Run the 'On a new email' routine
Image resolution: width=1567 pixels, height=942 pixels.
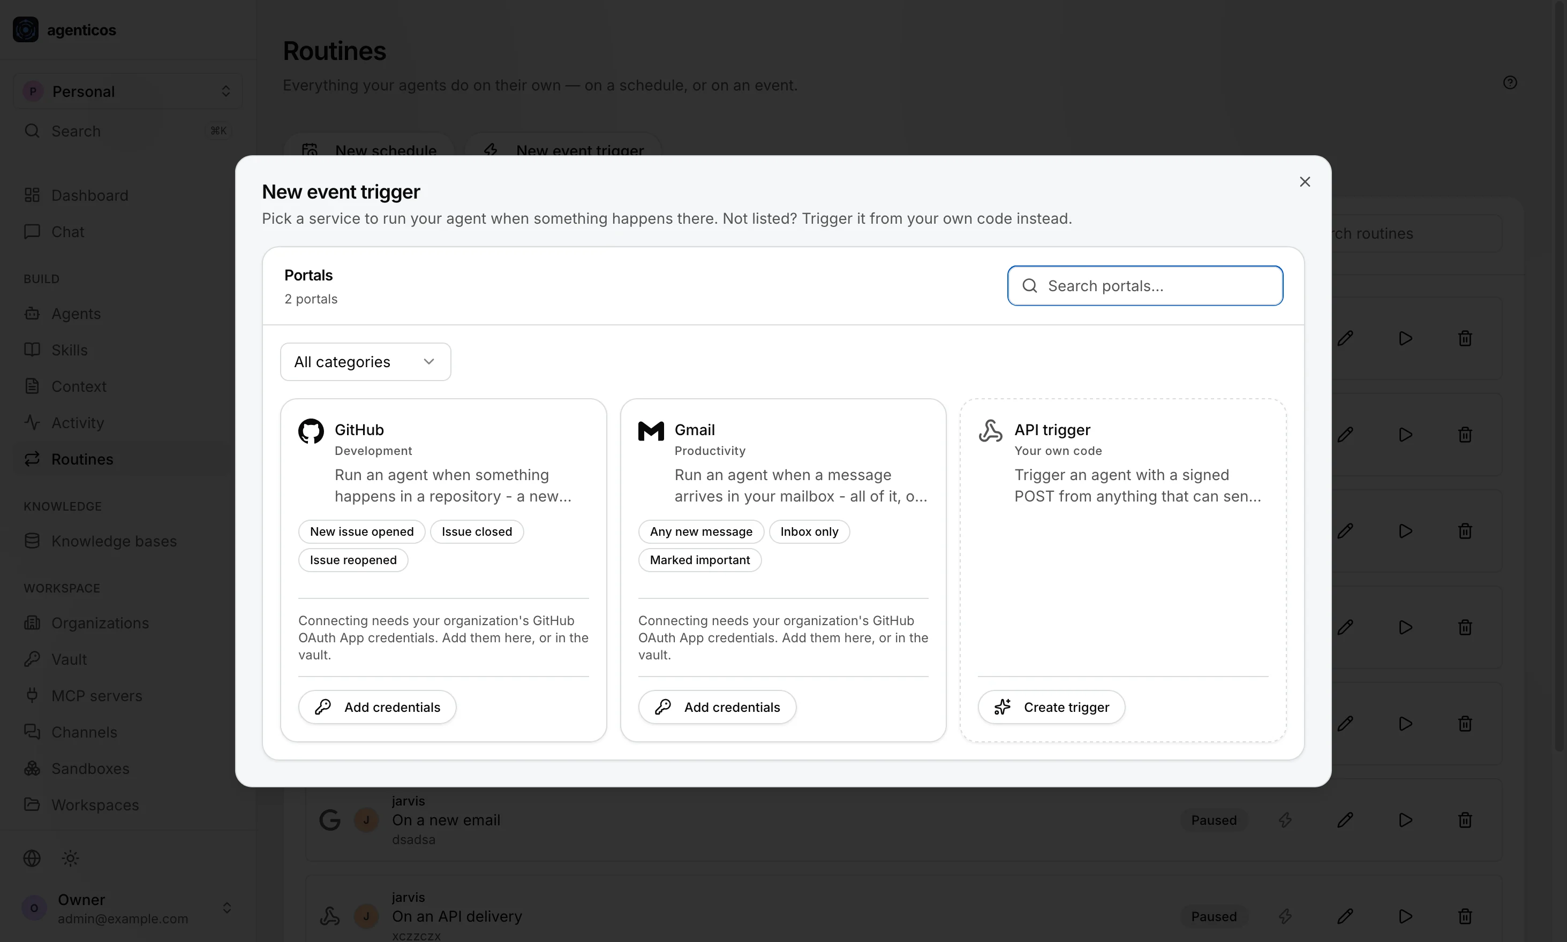(1405, 820)
